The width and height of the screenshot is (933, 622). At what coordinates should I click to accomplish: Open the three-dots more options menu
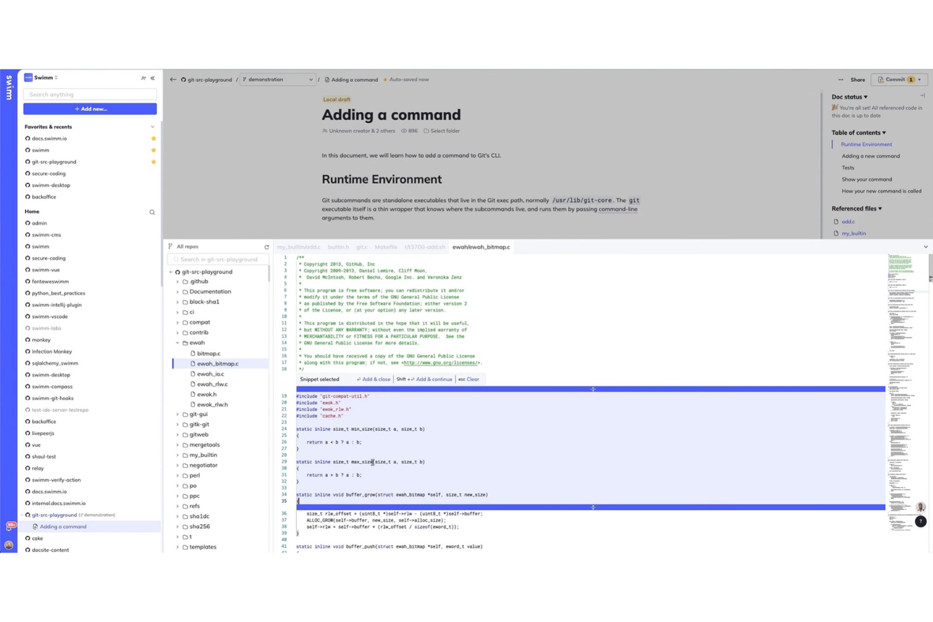pyautogui.click(x=840, y=80)
